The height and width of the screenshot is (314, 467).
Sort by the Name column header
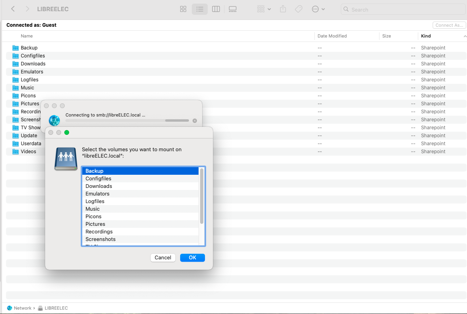pyautogui.click(x=27, y=36)
